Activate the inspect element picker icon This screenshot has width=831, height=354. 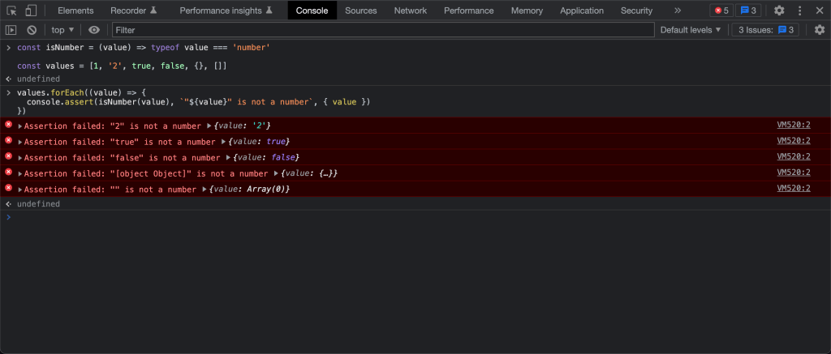11,11
